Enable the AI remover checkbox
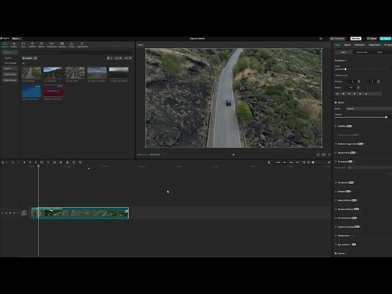This screenshot has height=294, width=392. click(336, 183)
